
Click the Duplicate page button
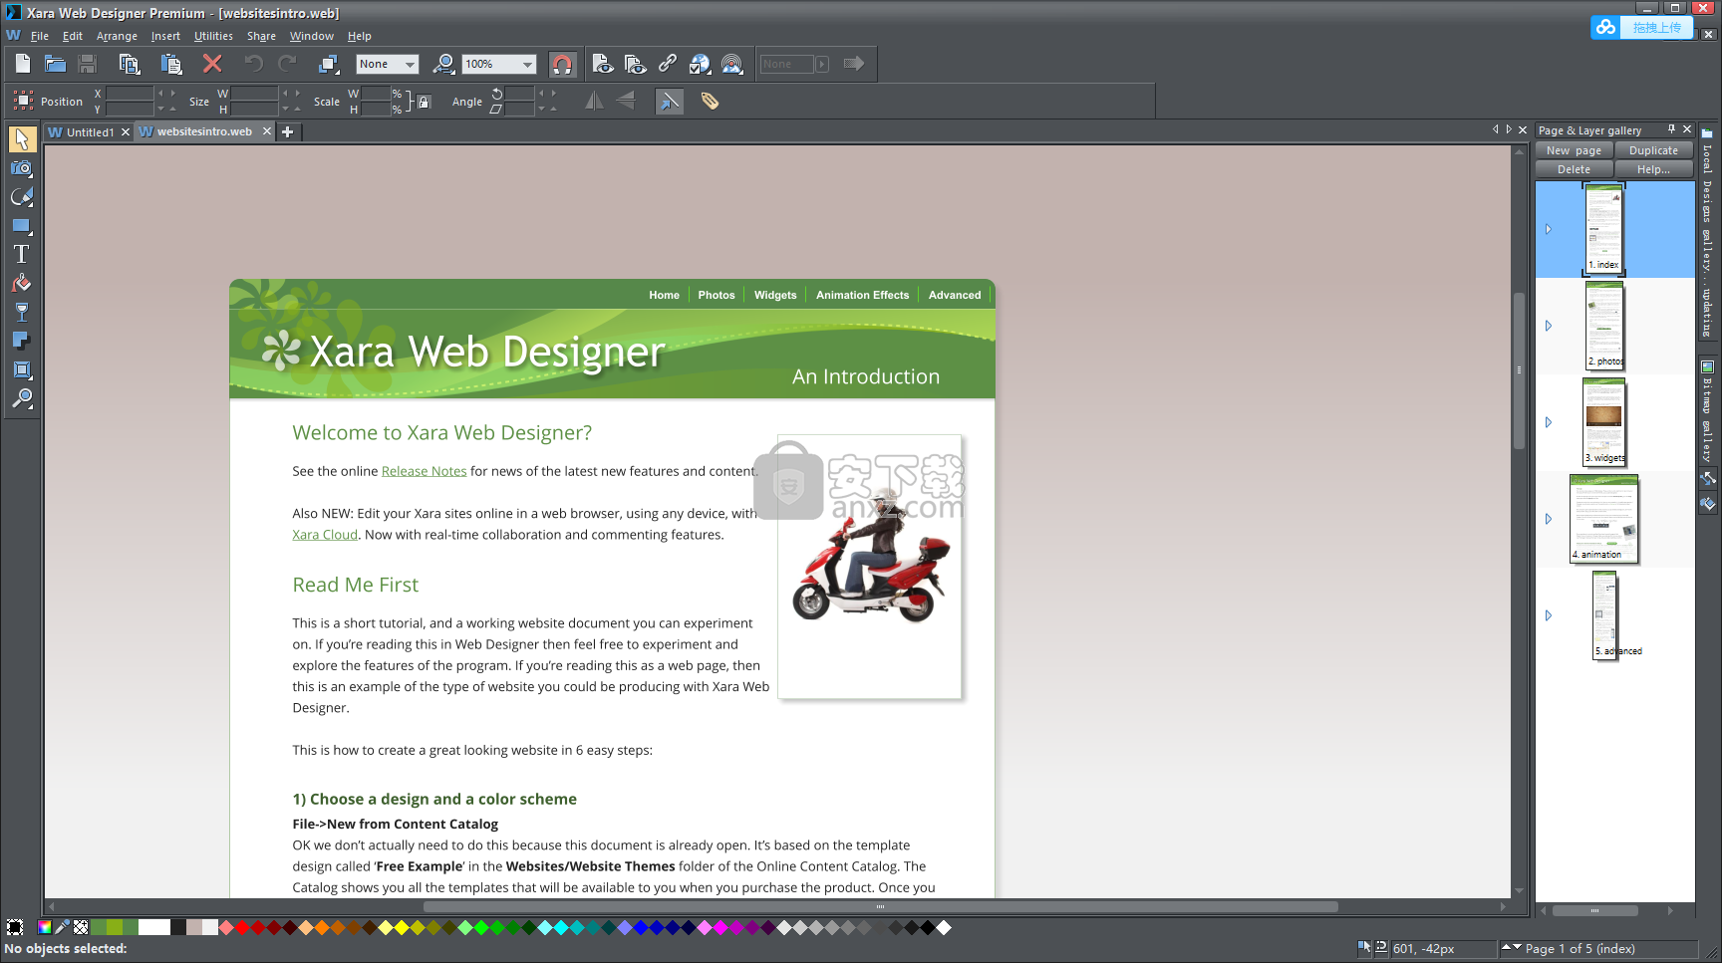(1654, 150)
